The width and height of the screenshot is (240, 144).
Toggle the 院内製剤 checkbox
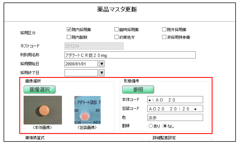click(69, 37)
